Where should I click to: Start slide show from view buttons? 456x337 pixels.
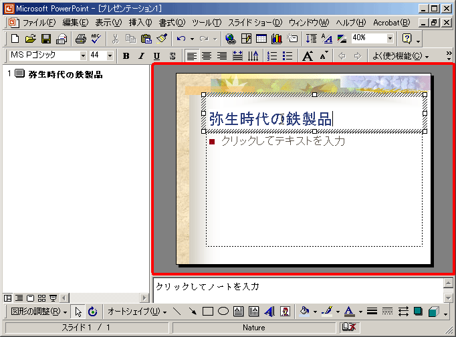53,298
